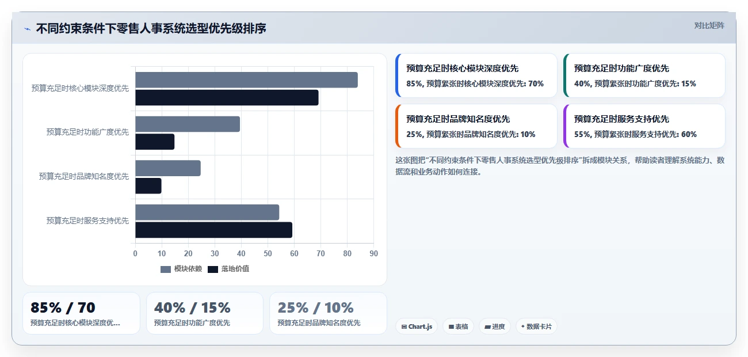Click the 落地价值 bar for 服务支持优先
748x357 pixels.
point(213,230)
